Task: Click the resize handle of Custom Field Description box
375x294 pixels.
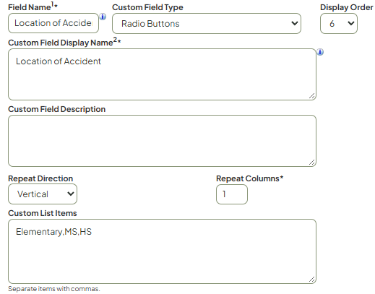Action: coord(312,163)
